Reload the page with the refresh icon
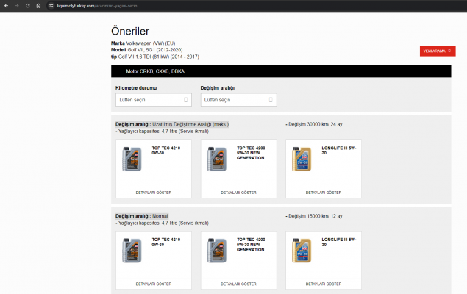The image size is (467, 294). tap(28, 6)
